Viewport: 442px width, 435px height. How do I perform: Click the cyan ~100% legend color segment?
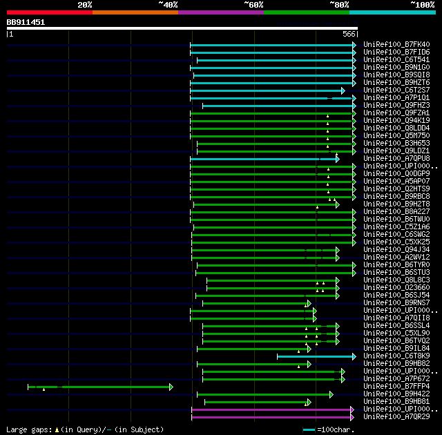click(x=393, y=12)
